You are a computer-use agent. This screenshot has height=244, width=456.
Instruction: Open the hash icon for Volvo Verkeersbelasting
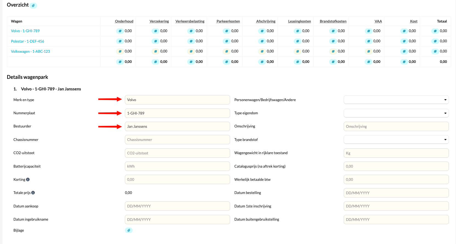pos(191,31)
